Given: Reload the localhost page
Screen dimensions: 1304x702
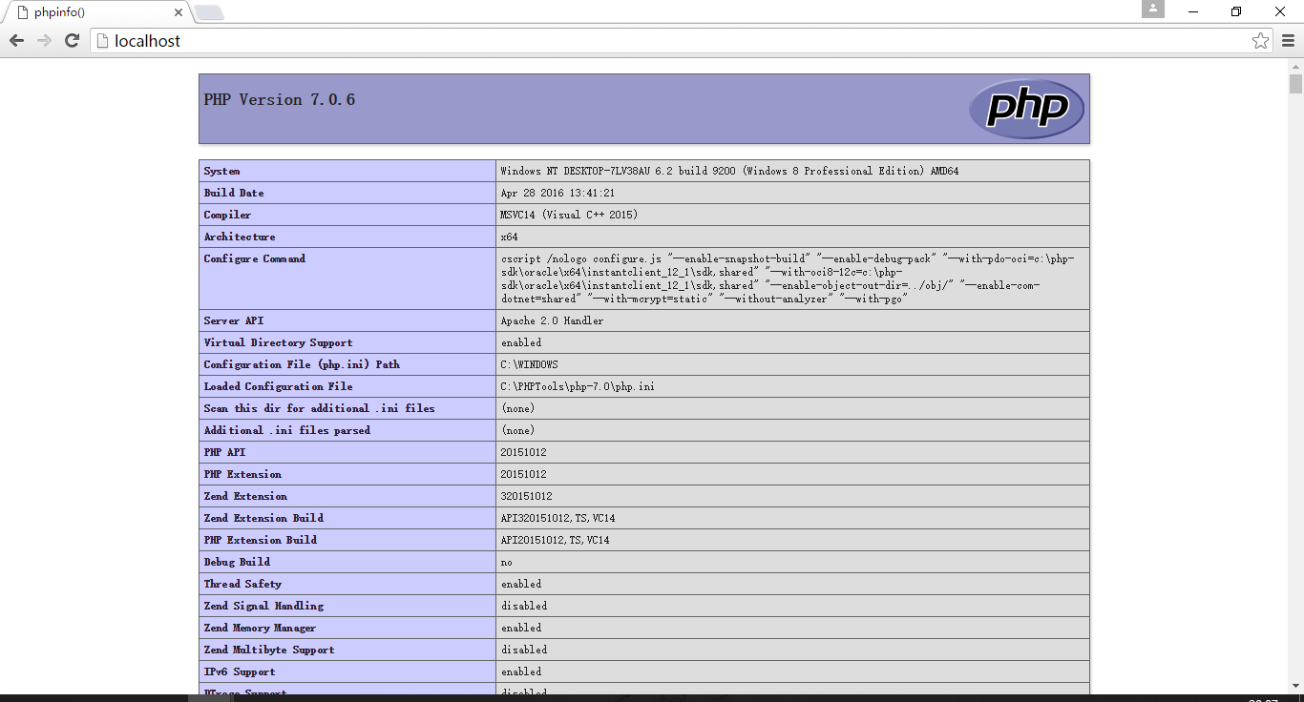Looking at the screenshot, I should (x=72, y=41).
